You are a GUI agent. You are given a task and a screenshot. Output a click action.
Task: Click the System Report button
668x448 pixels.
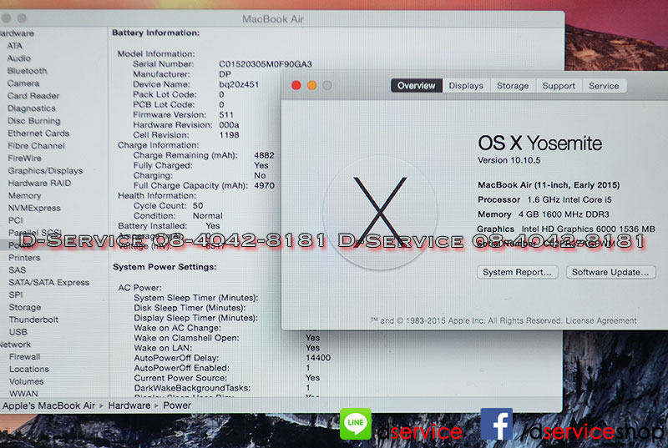point(517,272)
